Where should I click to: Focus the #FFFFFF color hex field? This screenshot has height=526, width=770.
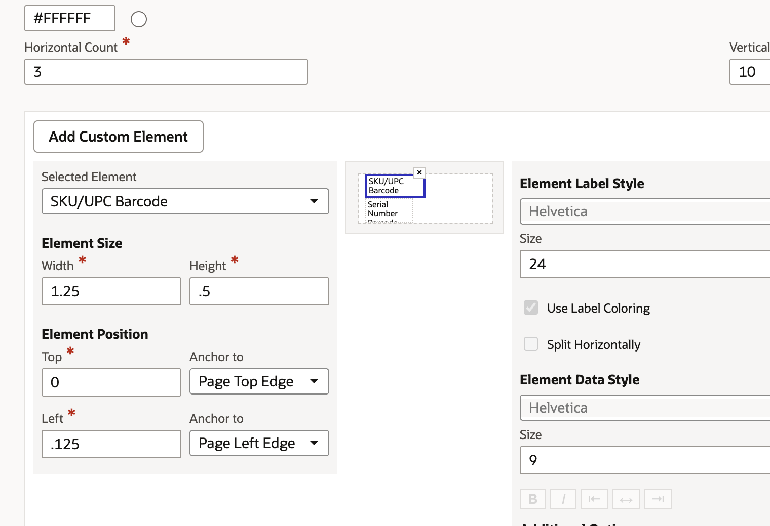(70, 18)
